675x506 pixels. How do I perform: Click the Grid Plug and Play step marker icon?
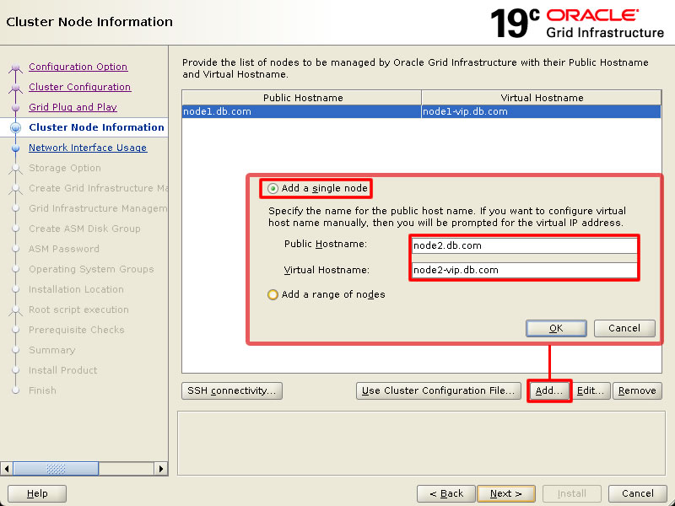15,108
